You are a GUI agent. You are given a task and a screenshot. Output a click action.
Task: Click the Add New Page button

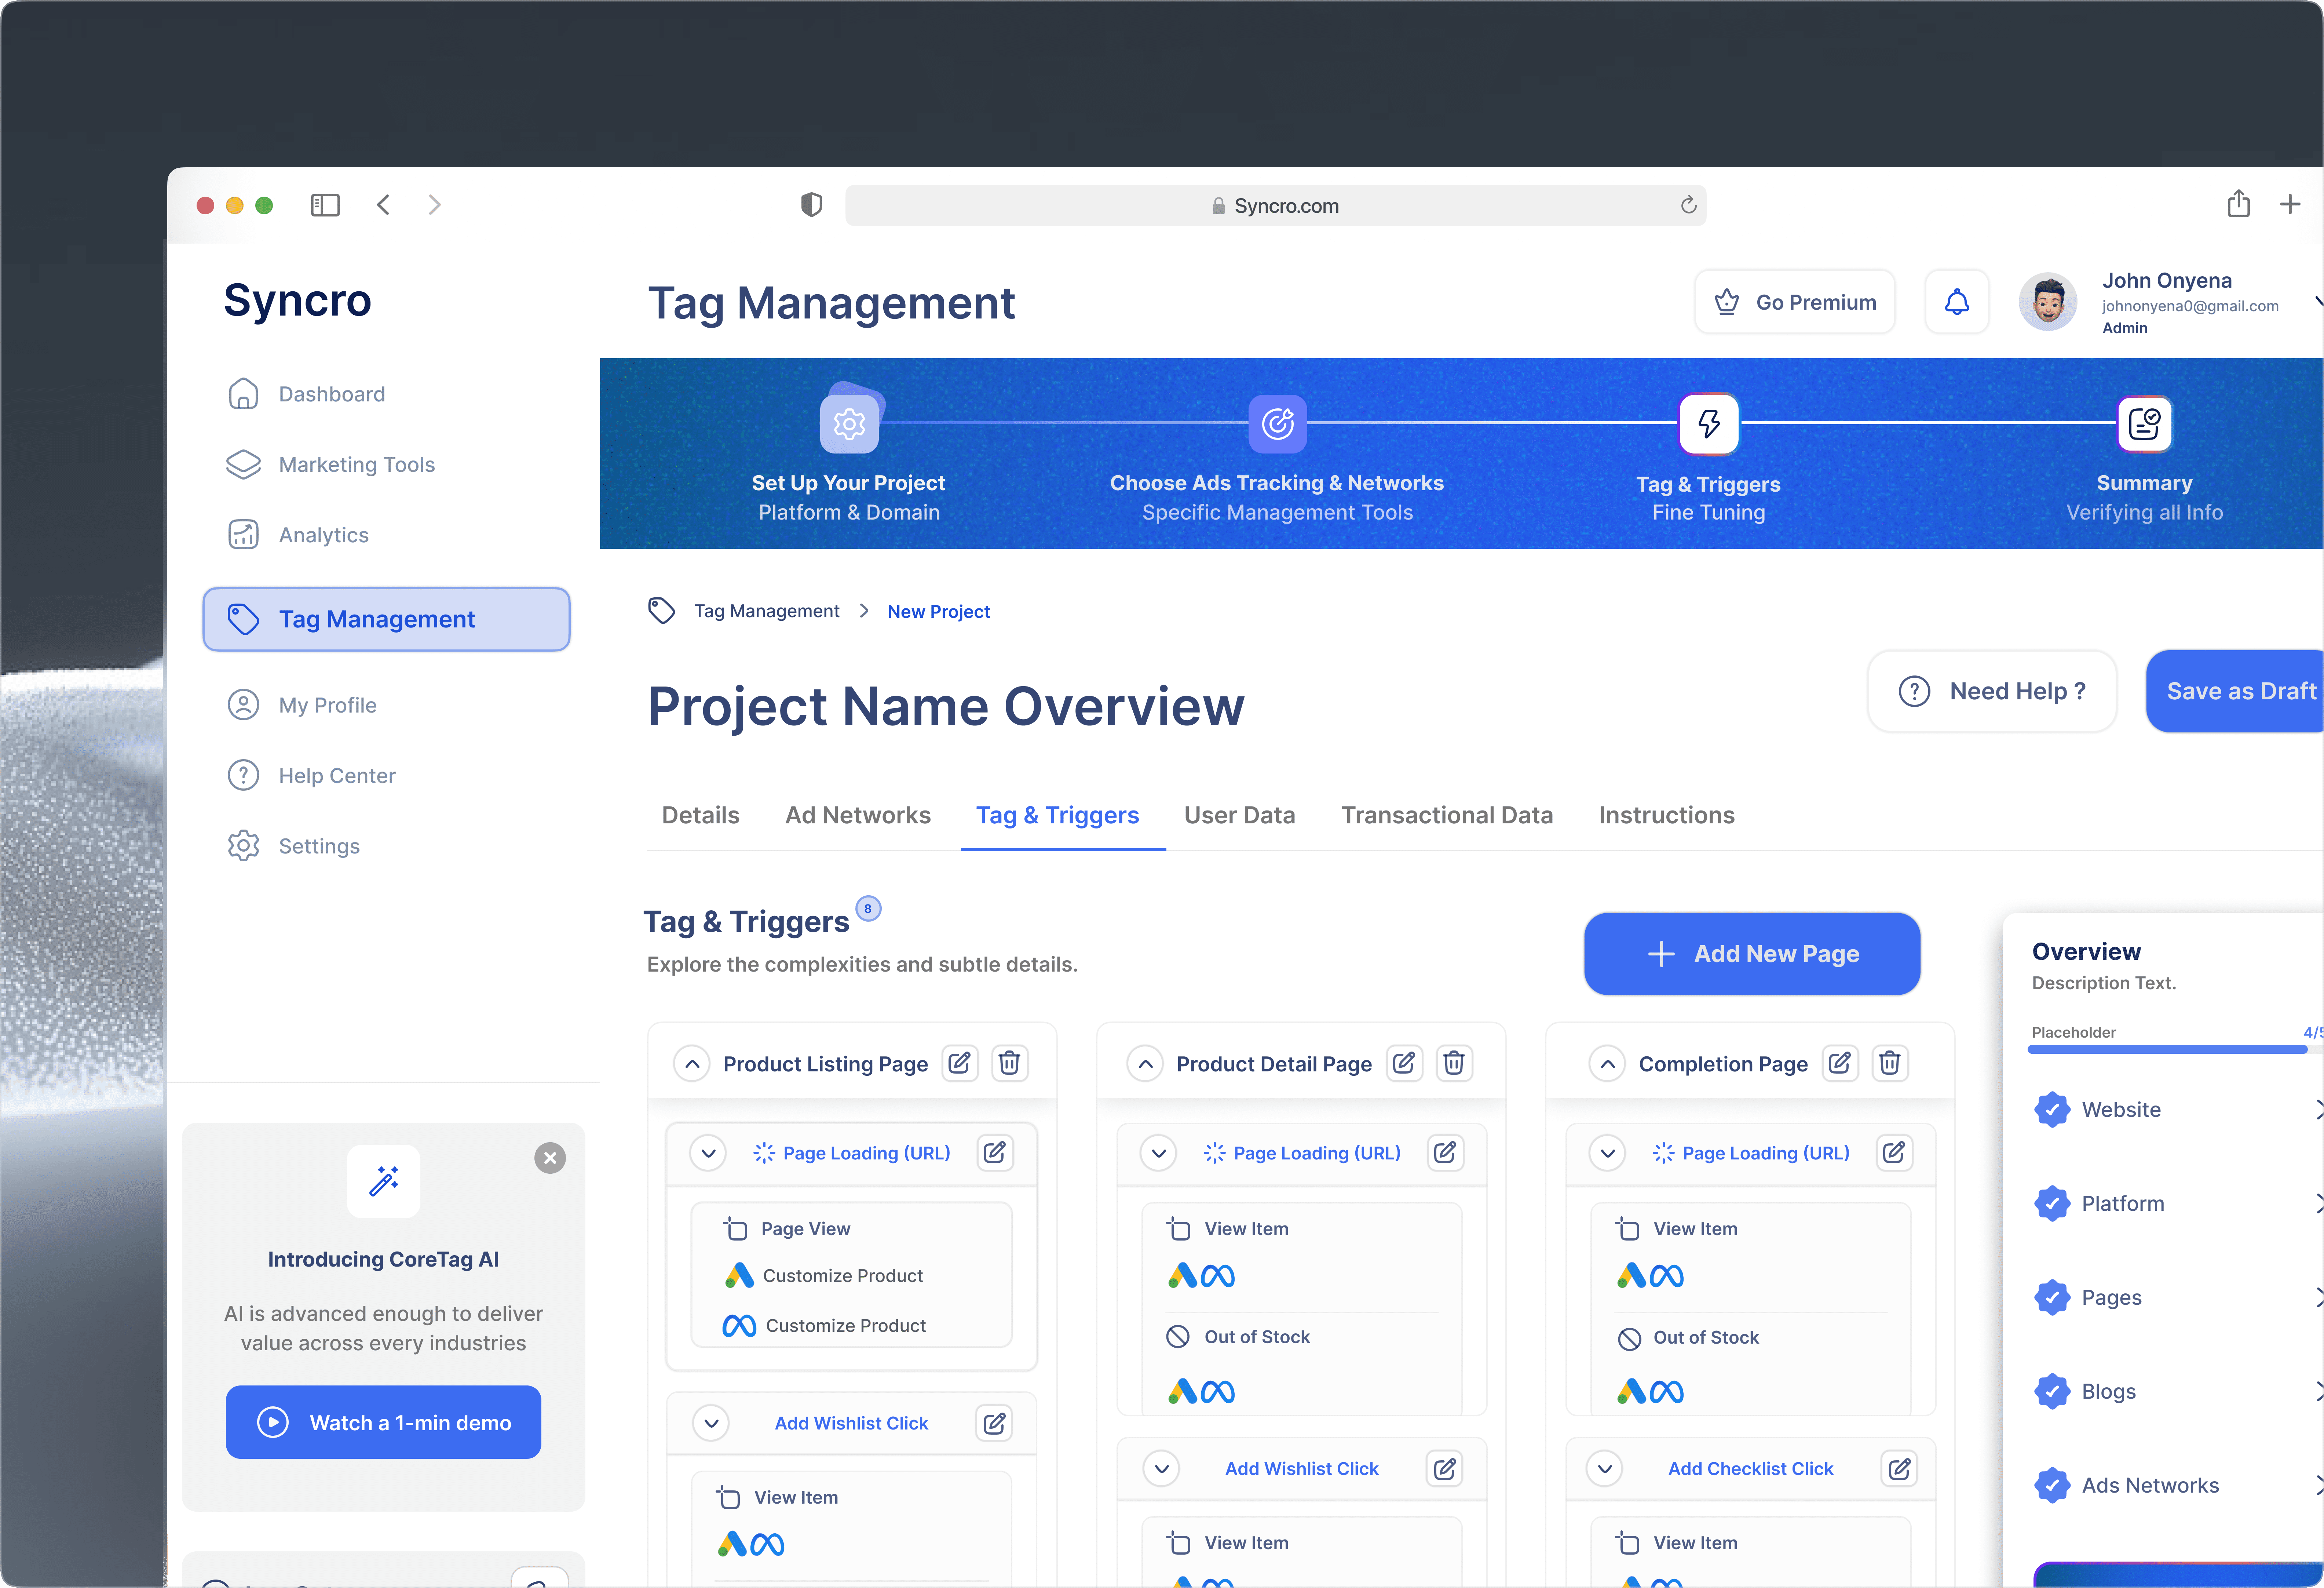coord(1752,954)
